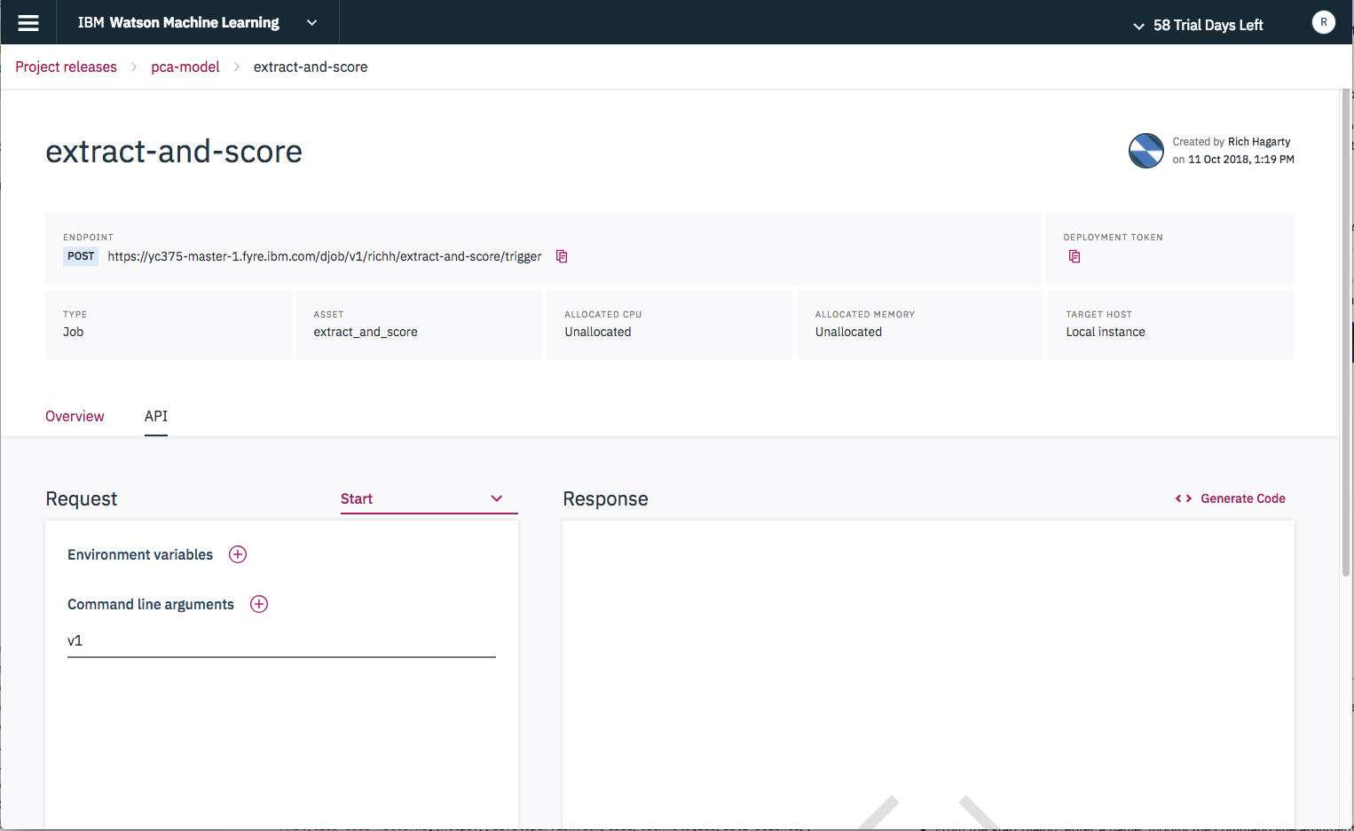
Task: Select the API tab
Action: tap(156, 416)
